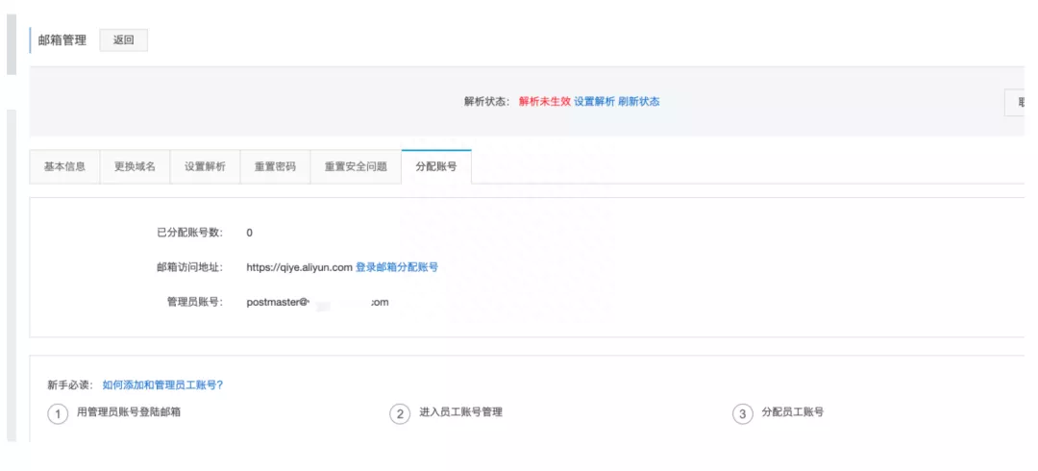Click the postmaster administrator account text

[x=317, y=302]
